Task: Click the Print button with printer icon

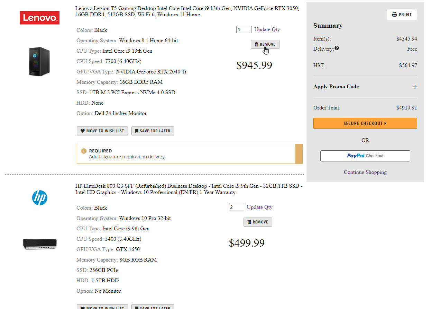Action: [402, 15]
